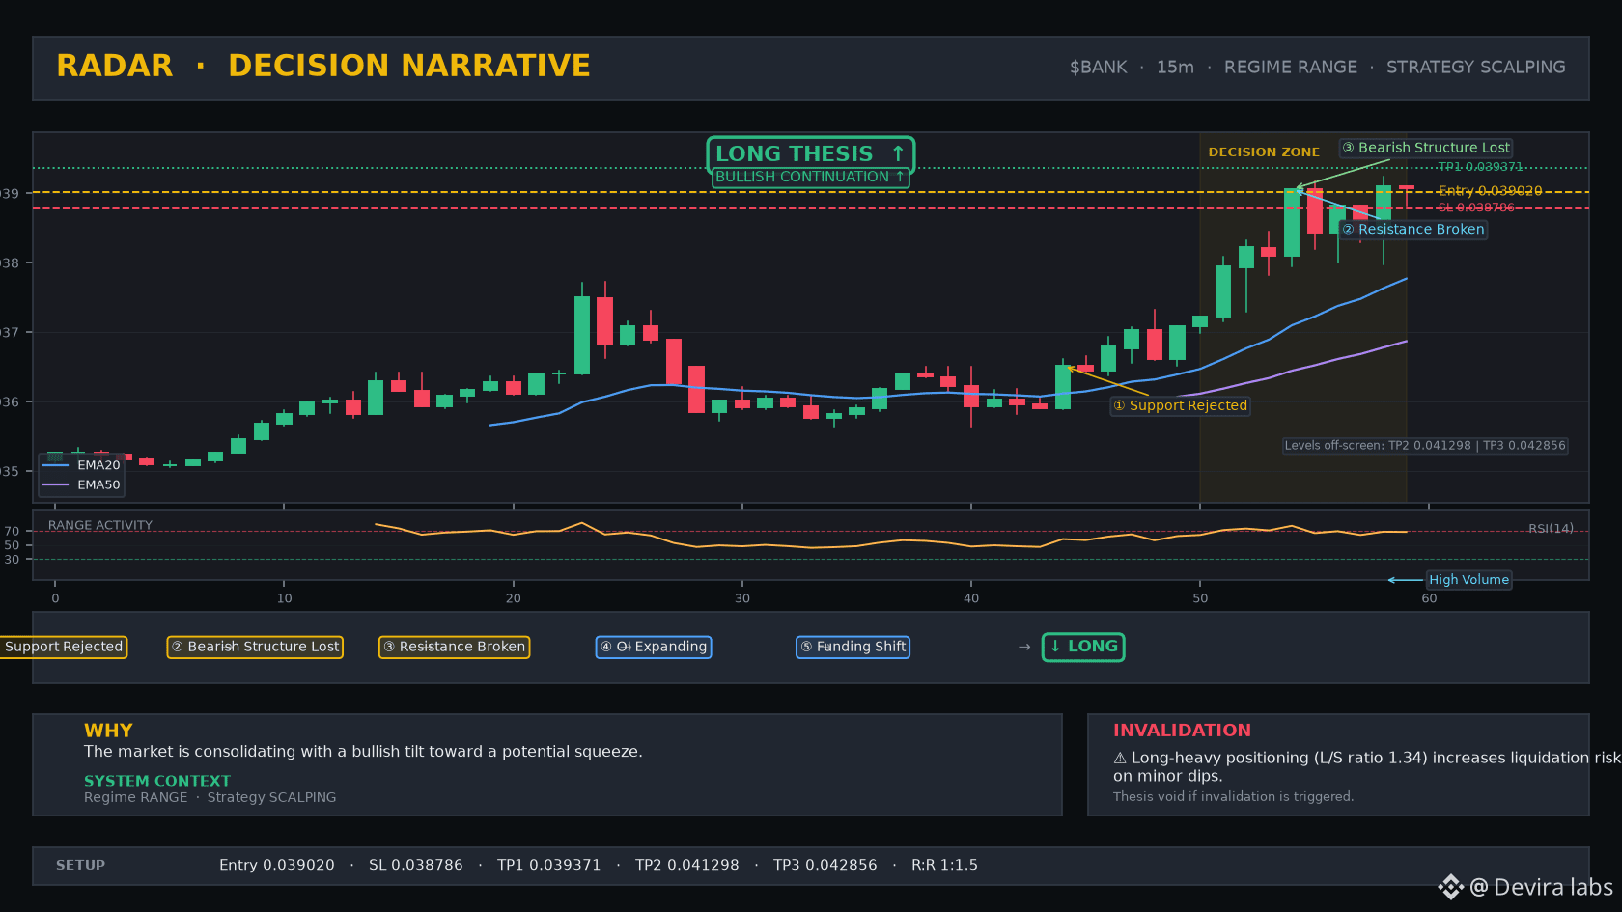Viewport: 1622px width, 912px height.
Task: Click the Support Rejected annotation on the chart
Action: [1180, 405]
